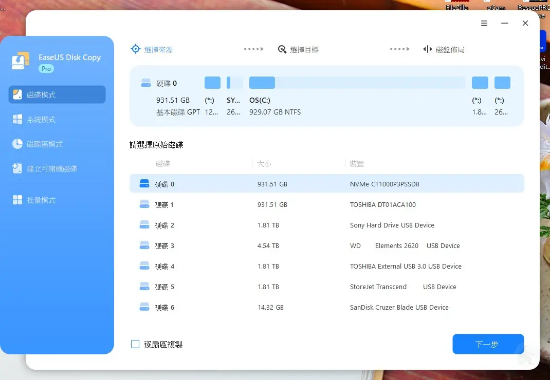This screenshot has width=550, height=380.
Task: Click the disk icon of 硬碟 5 row
Action: (144, 287)
